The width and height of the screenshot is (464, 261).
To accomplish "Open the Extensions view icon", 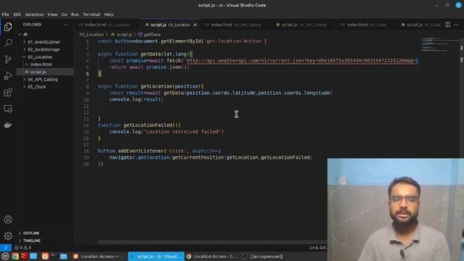I will 8,92.
